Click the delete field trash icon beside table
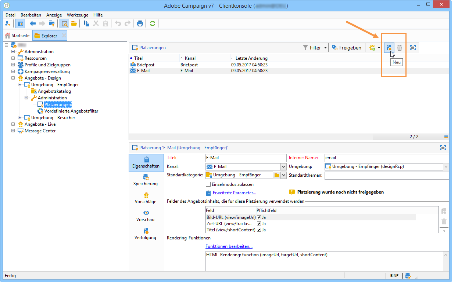458x290 pixels. [444, 221]
